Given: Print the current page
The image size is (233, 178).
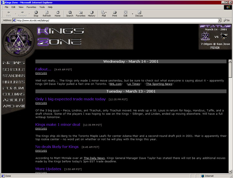Looking at the screenshot, I should click(x=114, y=14).
